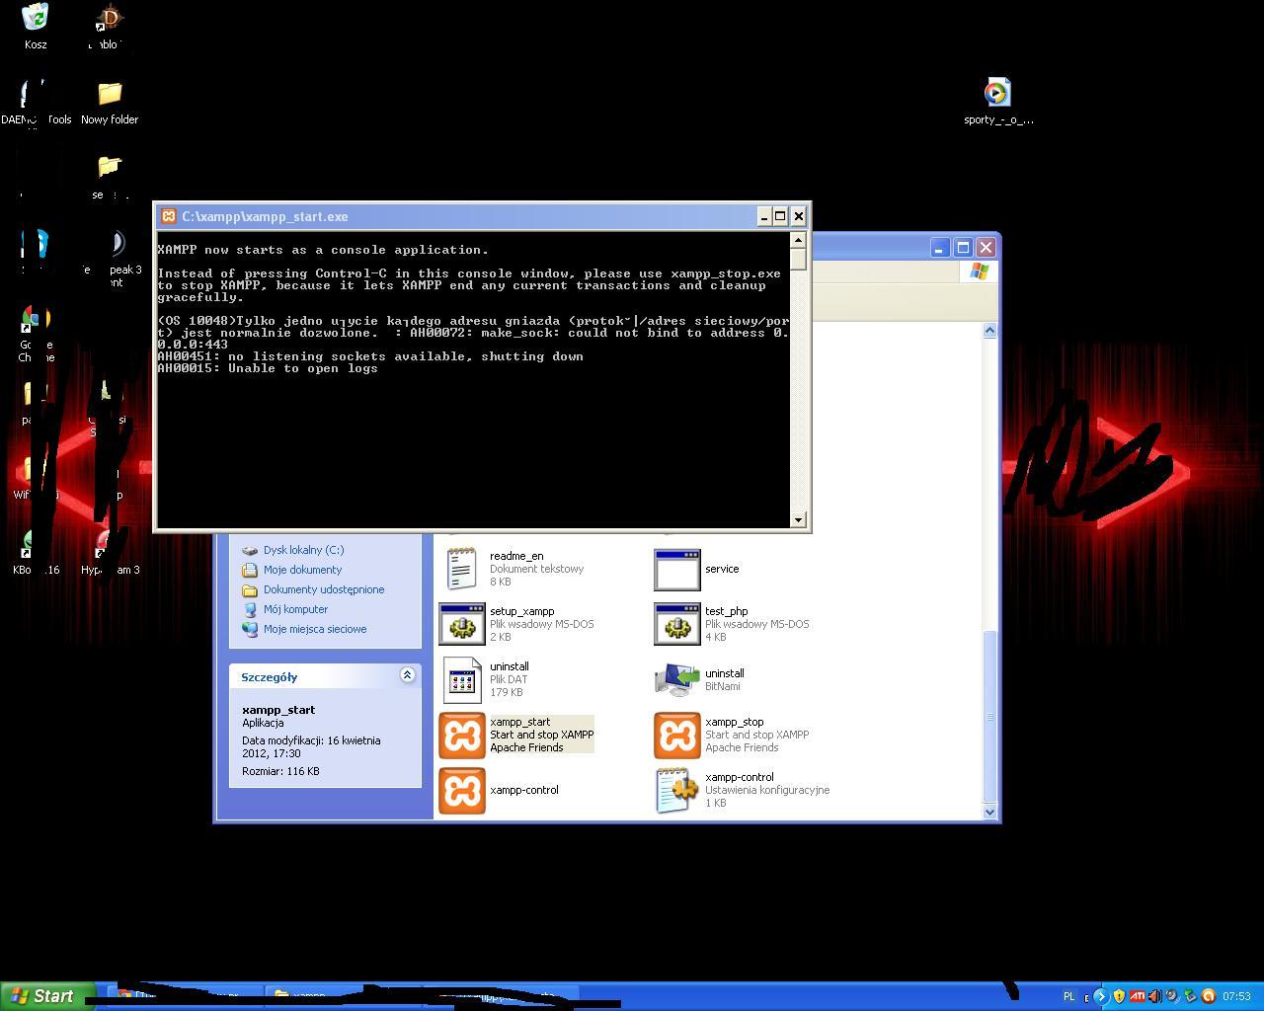
Task: Maximize the Explorer xampp window
Action: click(x=963, y=248)
